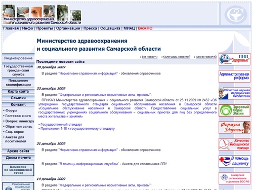253x190 pixels.
Task: Click the surgeon photo thumbnail in header
Action: click(9, 11)
